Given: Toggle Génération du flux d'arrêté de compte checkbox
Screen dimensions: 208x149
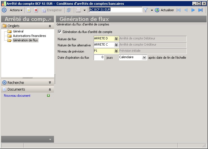Looking at the screenshot, I should (60, 32).
